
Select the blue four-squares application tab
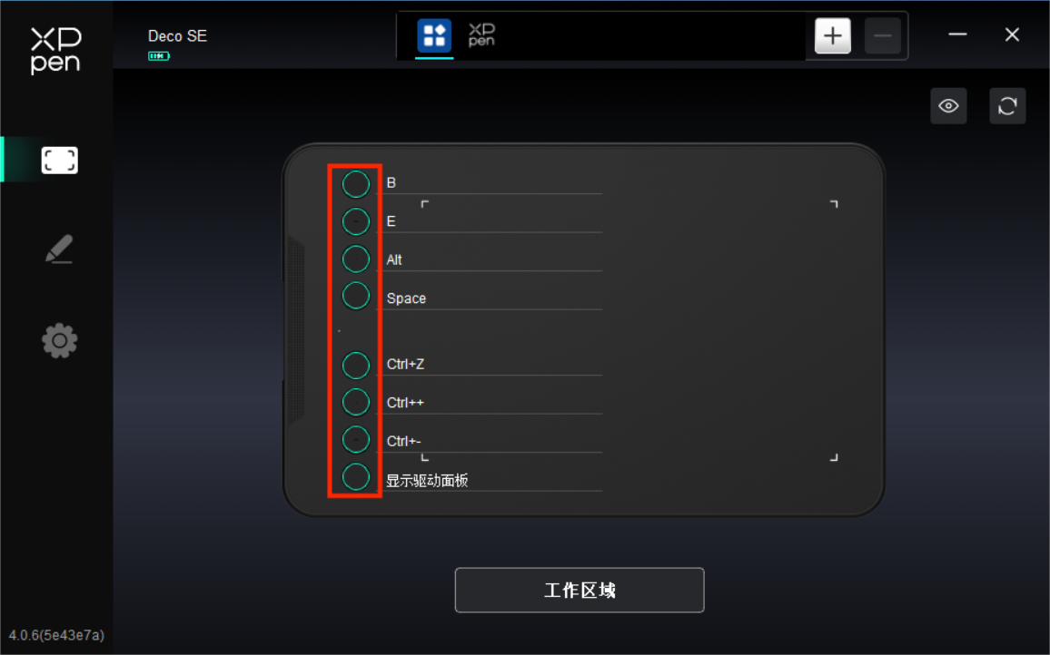[434, 35]
